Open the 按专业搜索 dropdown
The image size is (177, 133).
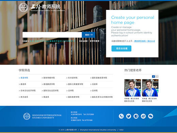point(84,41)
